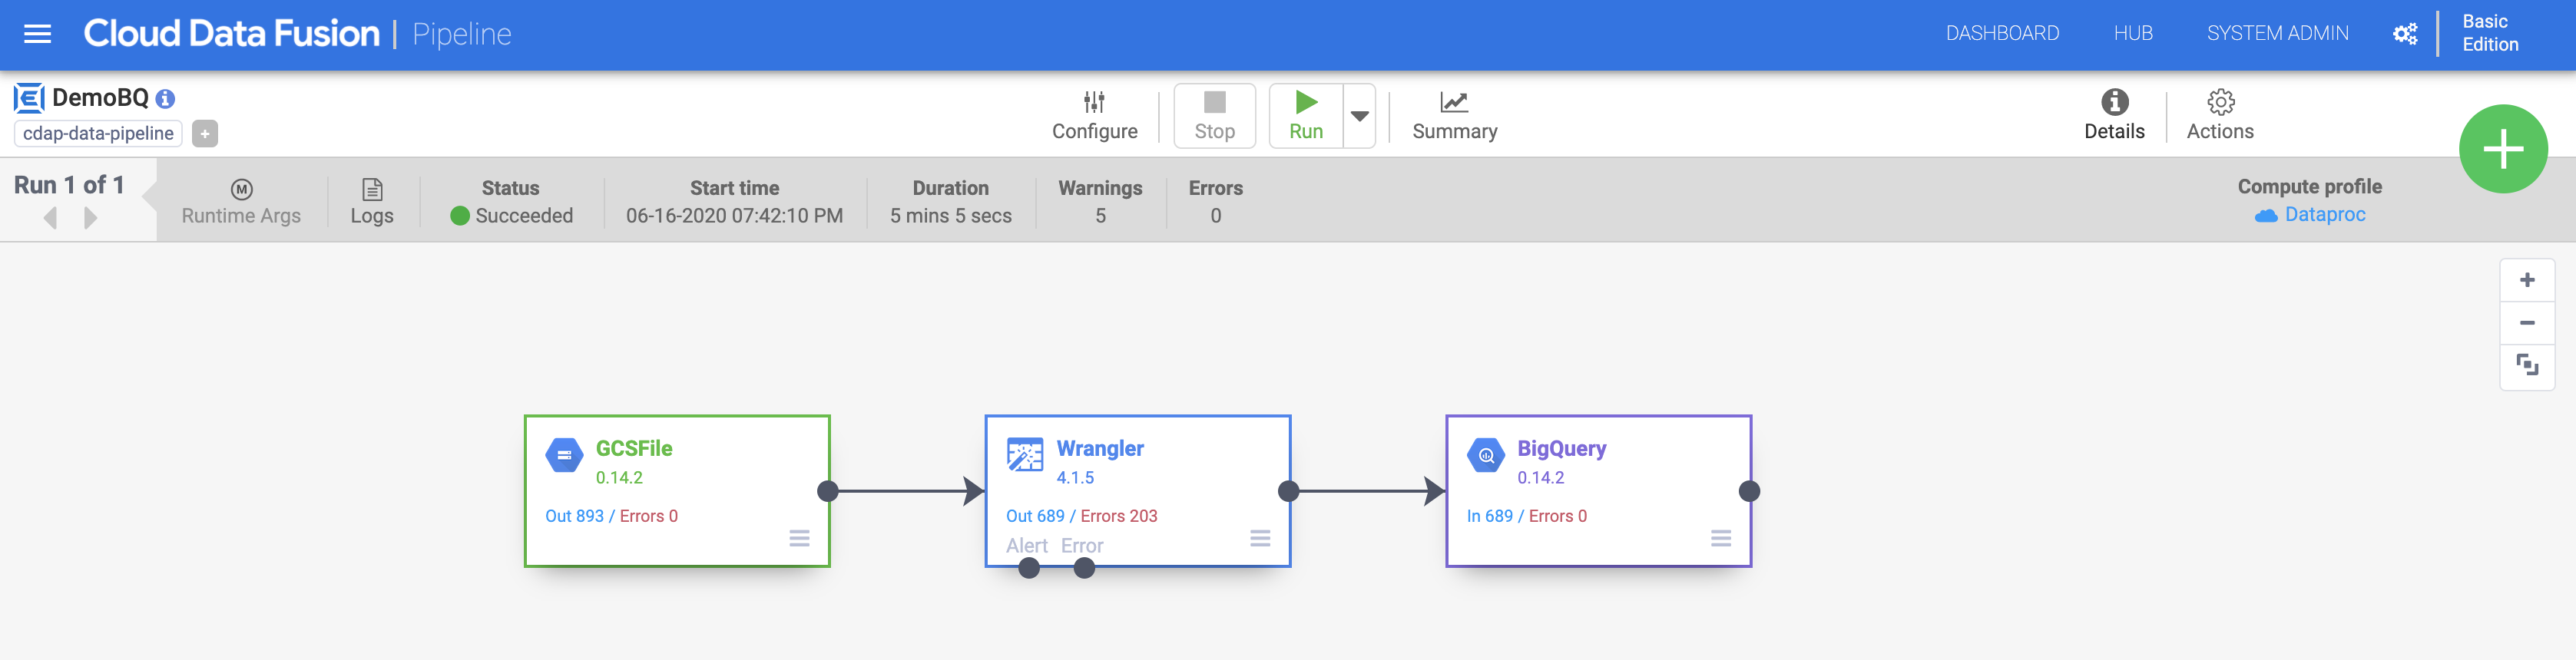Show DemoBQ pipeline info icon

[x=166, y=99]
